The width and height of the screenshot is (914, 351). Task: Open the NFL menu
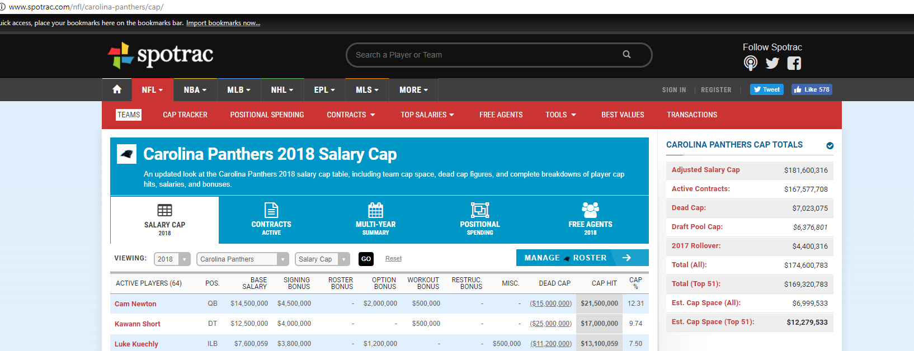click(x=152, y=90)
